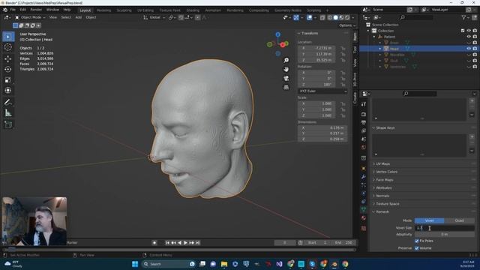Click the pan view hand icon
Screen dimensions: 480x270
click(x=286, y=69)
